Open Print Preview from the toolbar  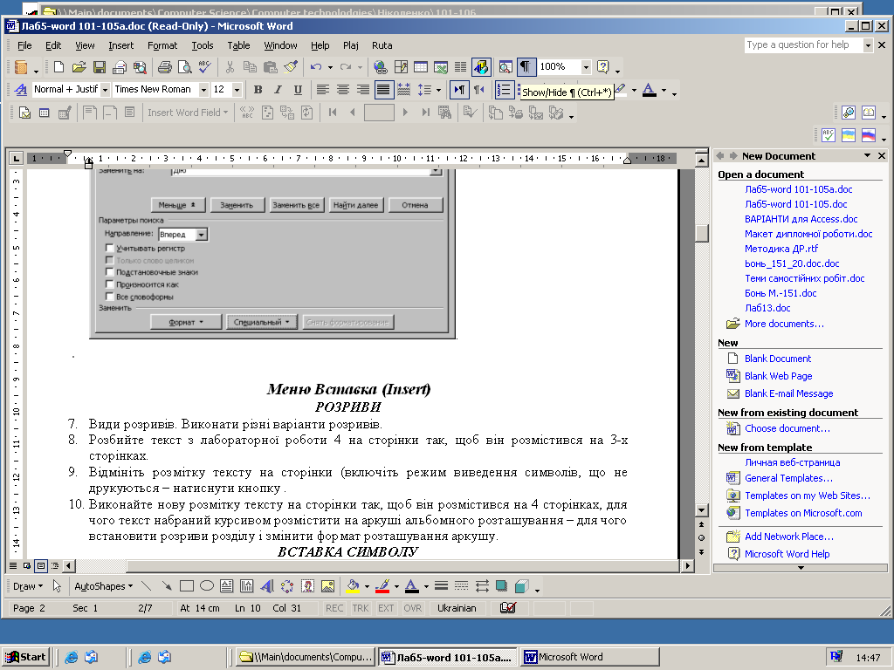point(185,67)
